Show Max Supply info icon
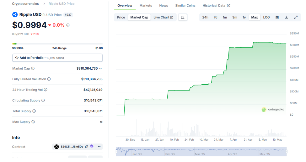 click(33, 122)
